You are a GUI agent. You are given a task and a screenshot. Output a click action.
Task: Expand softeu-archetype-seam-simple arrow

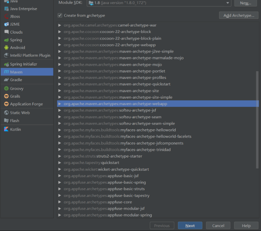point(59,124)
